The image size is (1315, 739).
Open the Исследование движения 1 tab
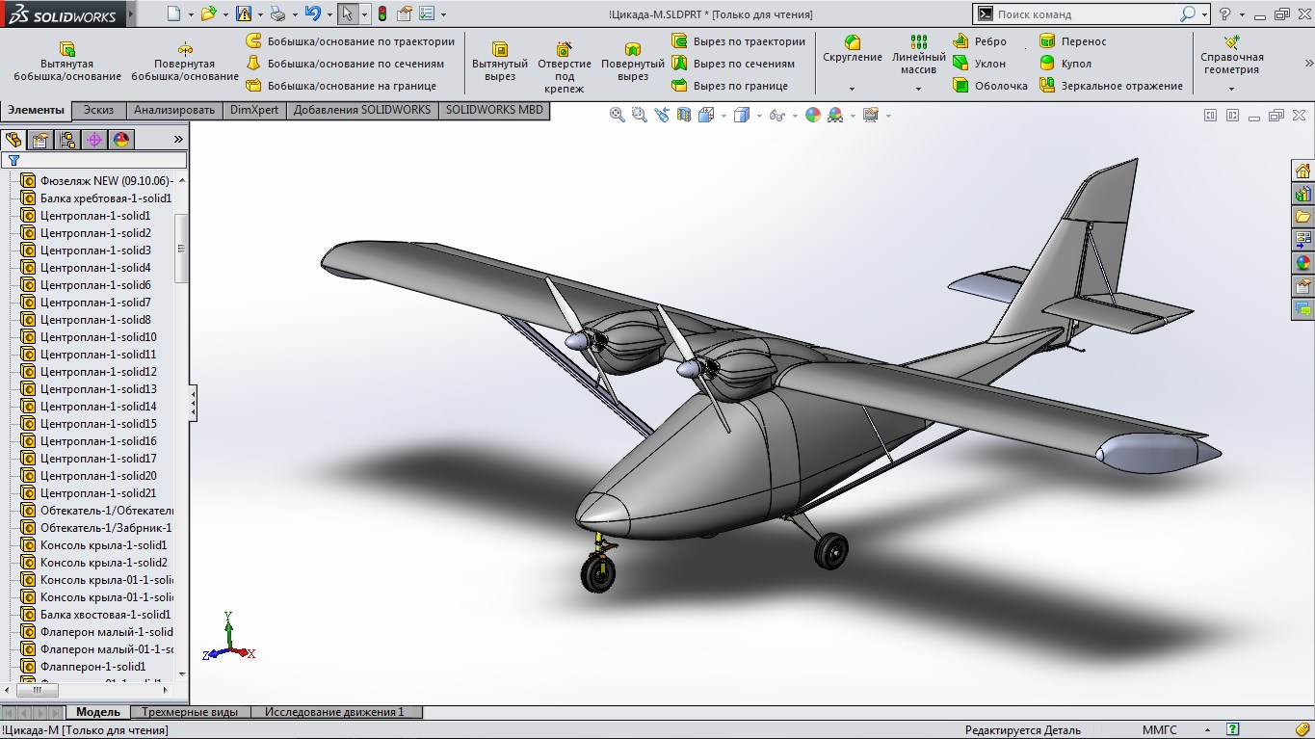tap(334, 712)
